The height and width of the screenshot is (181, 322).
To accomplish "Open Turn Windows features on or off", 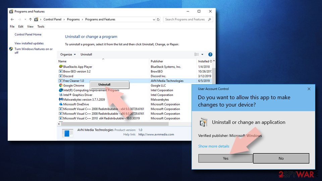I will coord(34,51).
